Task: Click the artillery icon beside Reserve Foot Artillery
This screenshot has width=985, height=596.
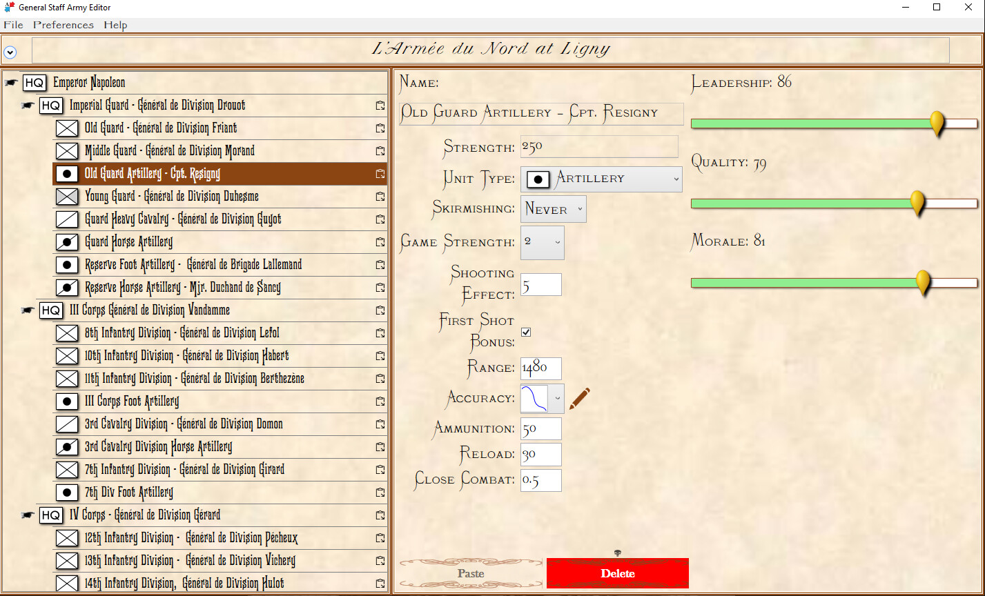Action: (x=67, y=265)
